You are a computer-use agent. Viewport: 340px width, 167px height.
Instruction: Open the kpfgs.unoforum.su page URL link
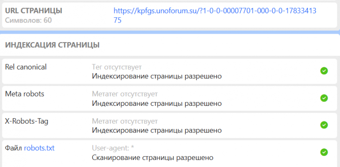point(215,15)
